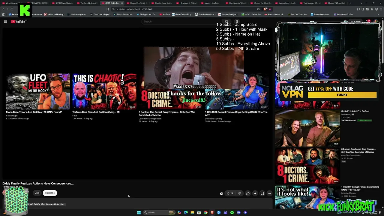
Task: Click the Create button in YouTube header
Action: (356, 22)
